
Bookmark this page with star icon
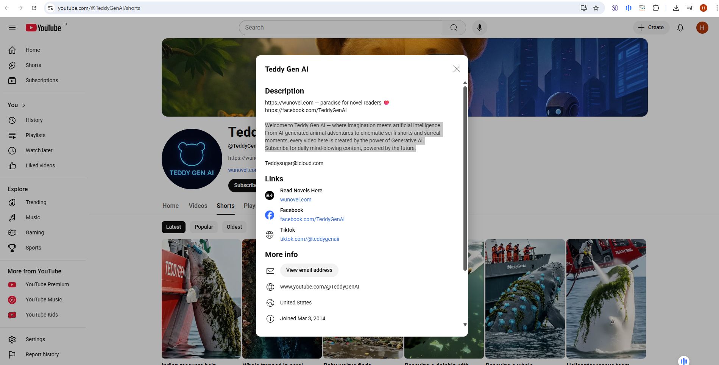tap(596, 8)
